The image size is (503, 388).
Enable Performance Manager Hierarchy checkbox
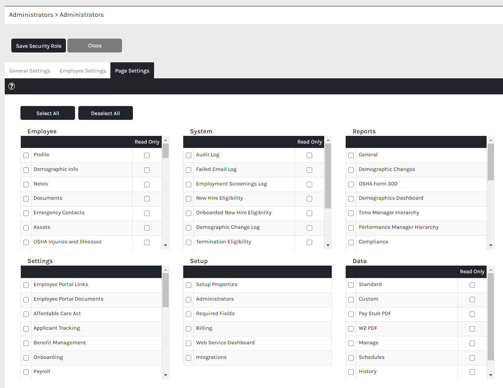tap(351, 228)
